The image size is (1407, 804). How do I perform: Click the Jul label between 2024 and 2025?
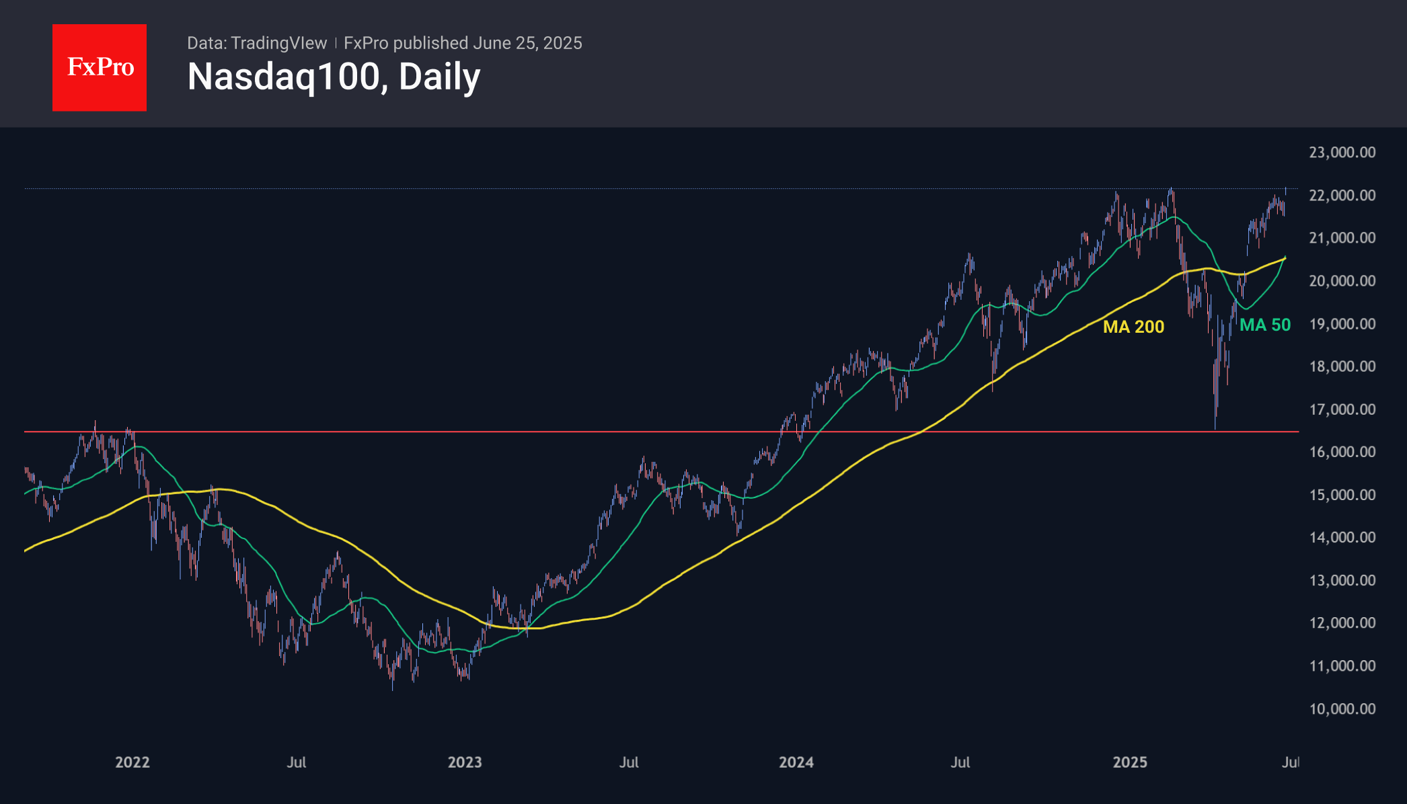[x=960, y=762]
